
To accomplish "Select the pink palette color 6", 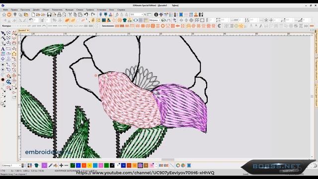I will (101, 166).
